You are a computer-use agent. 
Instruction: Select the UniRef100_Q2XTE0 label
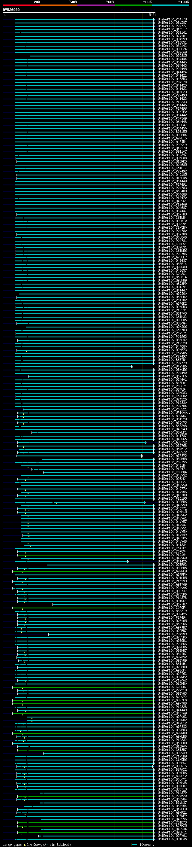pyautogui.click(x=172, y=112)
